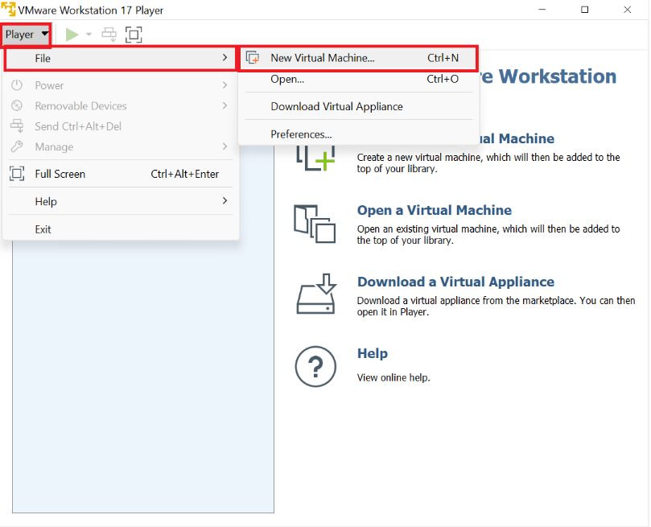Choose Exit from the Player menu
651x527 pixels.
click(120, 229)
